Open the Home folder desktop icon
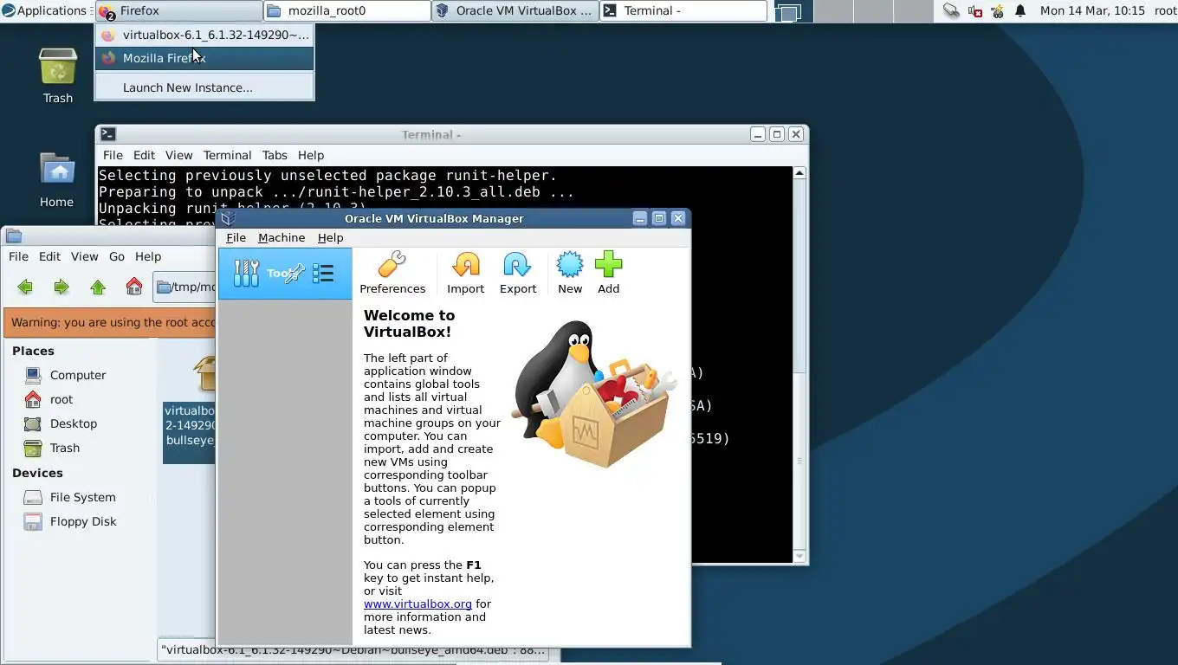The height and width of the screenshot is (665, 1178). (x=56, y=180)
